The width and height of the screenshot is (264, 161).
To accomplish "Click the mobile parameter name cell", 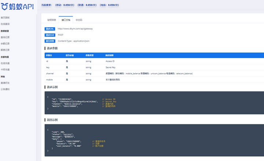I will tap(49, 80).
